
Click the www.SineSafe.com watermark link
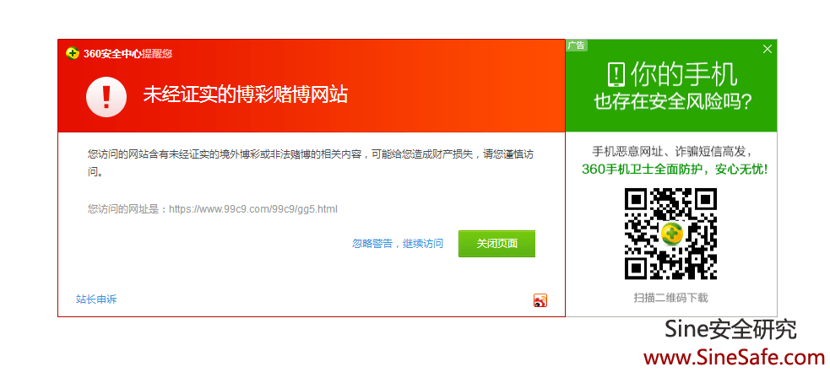734,357
